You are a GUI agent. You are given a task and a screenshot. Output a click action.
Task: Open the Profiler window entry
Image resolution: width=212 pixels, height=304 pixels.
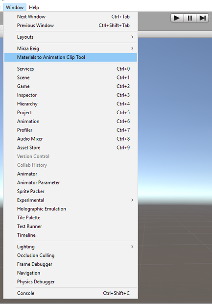point(71,130)
